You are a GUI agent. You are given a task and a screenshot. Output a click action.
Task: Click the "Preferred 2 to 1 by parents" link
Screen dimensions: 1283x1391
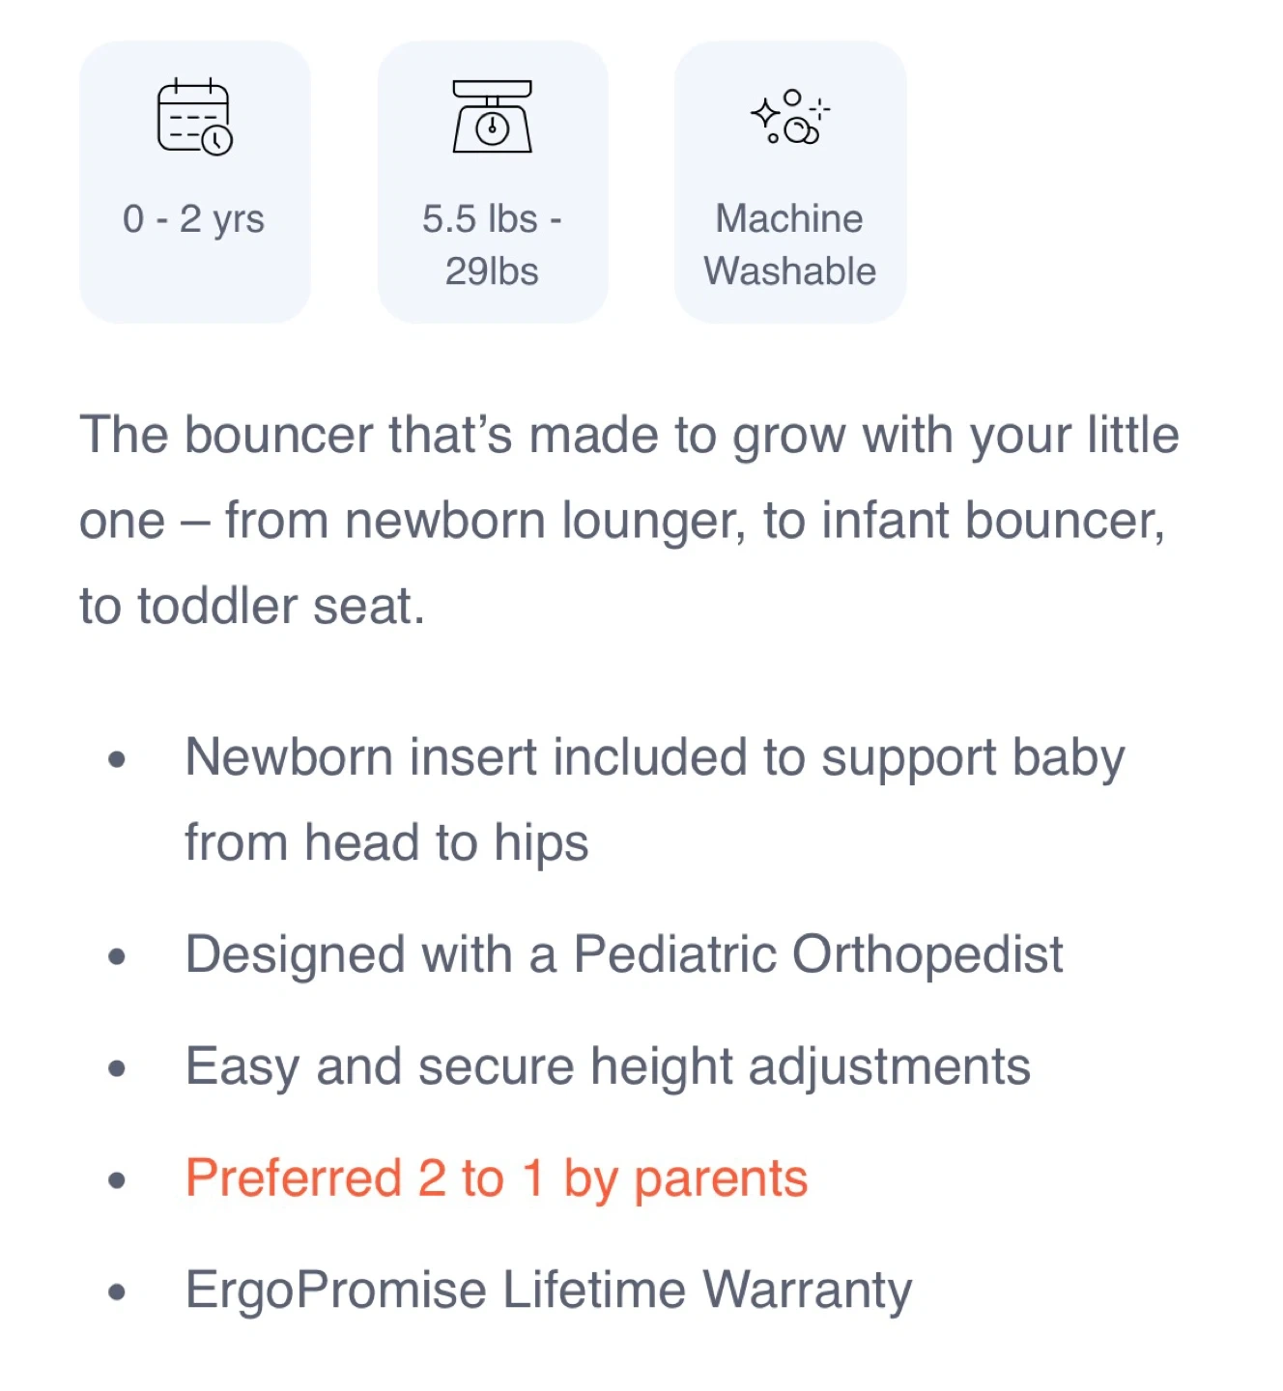pyautogui.click(x=496, y=1178)
